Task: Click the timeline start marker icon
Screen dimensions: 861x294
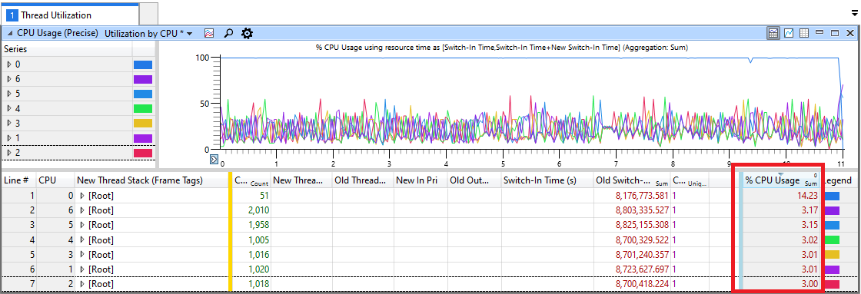Action: pyautogui.click(x=214, y=159)
